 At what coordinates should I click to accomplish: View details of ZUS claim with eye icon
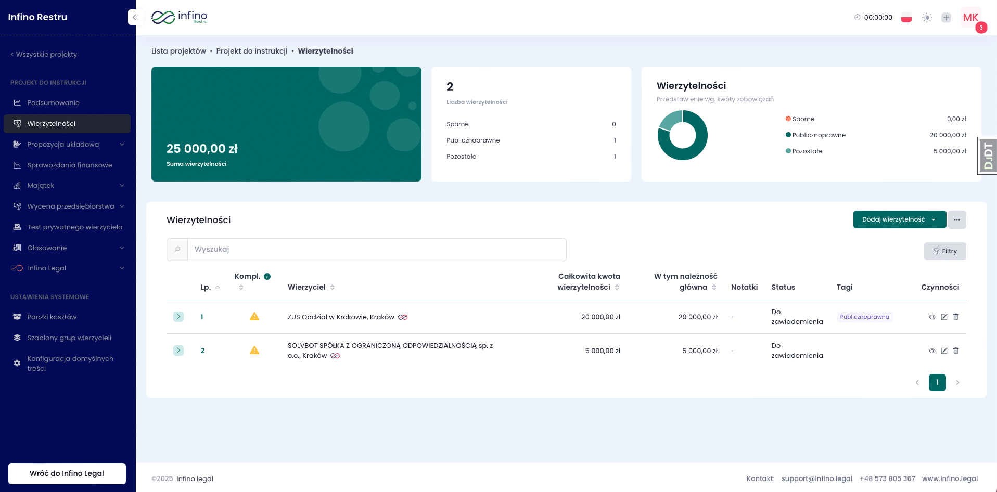click(932, 317)
